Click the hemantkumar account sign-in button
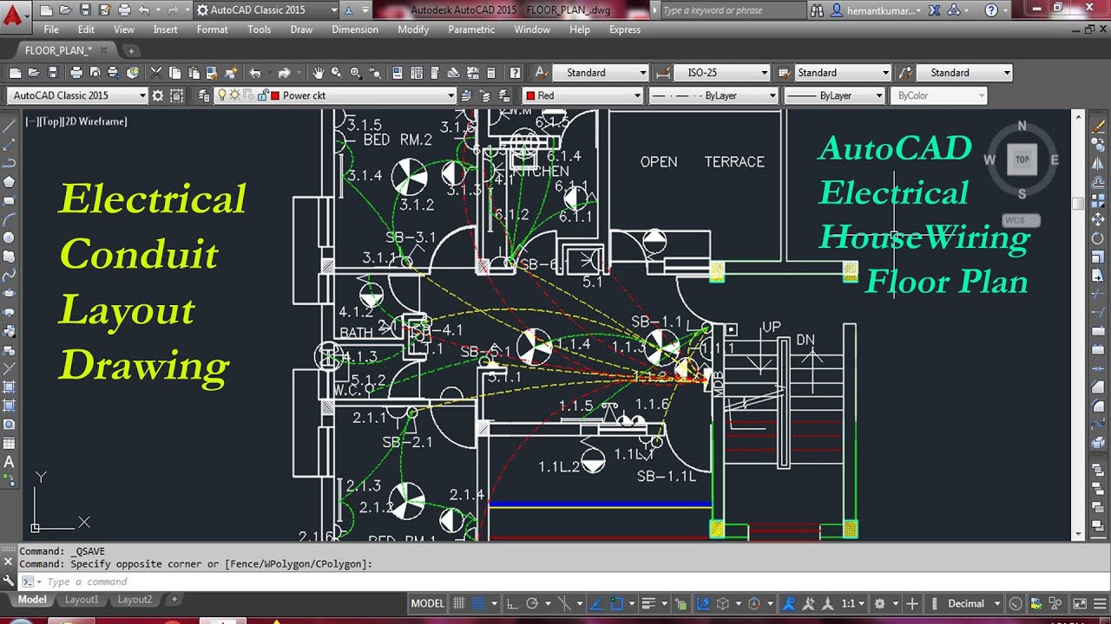Screen dimensions: 1111x624 877,10
